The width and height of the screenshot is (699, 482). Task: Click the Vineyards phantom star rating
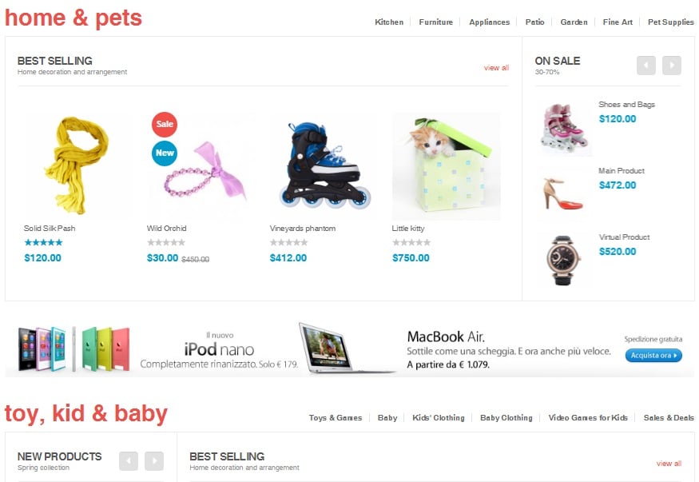point(289,242)
